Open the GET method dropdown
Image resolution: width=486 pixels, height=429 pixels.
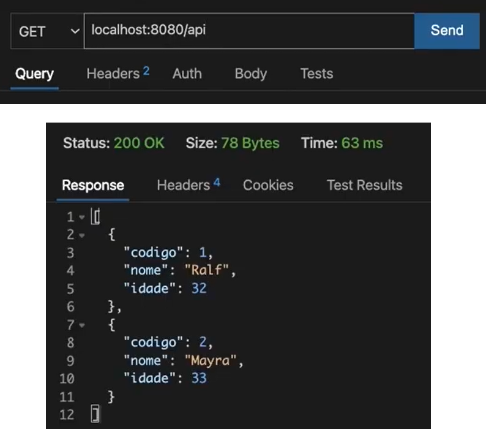click(46, 31)
